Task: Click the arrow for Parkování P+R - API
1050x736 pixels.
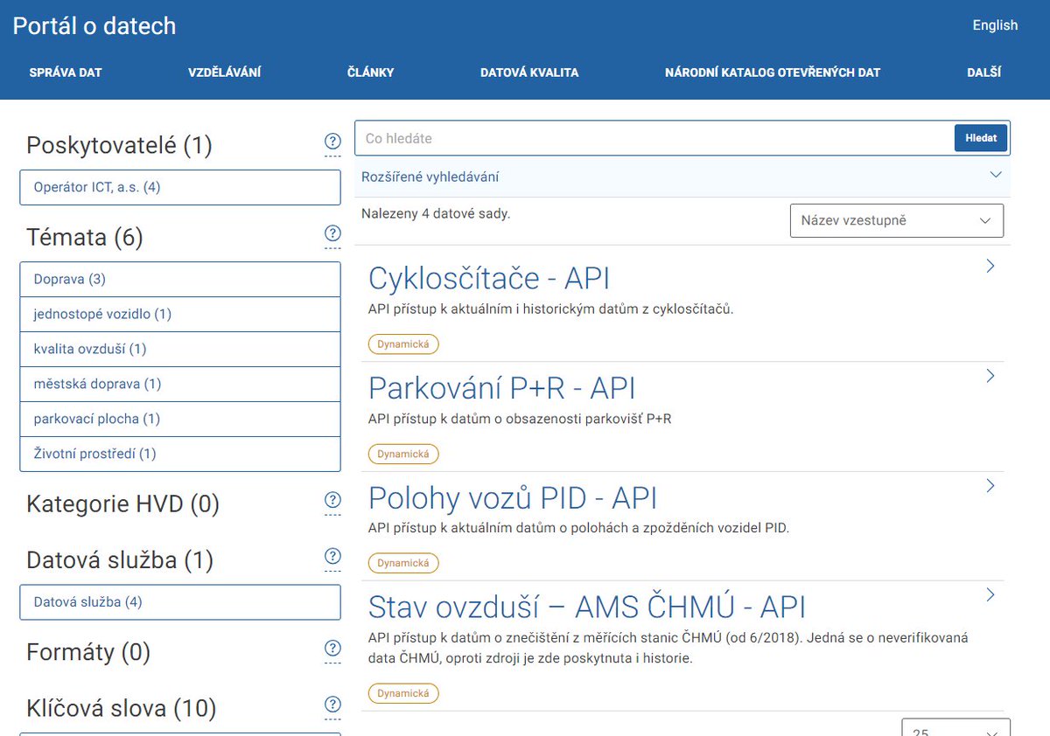Action: [x=990, y=375]
